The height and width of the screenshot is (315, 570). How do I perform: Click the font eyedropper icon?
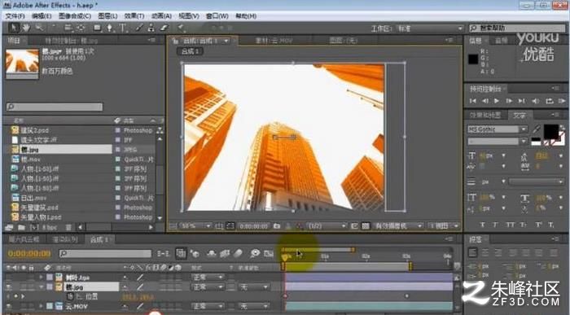coord(537,129)
